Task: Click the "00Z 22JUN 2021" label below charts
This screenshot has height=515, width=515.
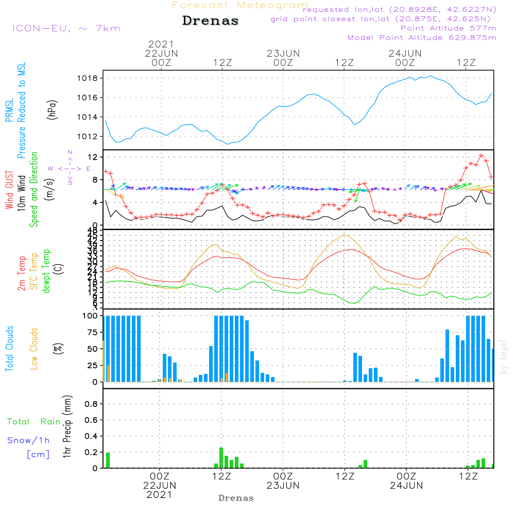Action: 160,485
